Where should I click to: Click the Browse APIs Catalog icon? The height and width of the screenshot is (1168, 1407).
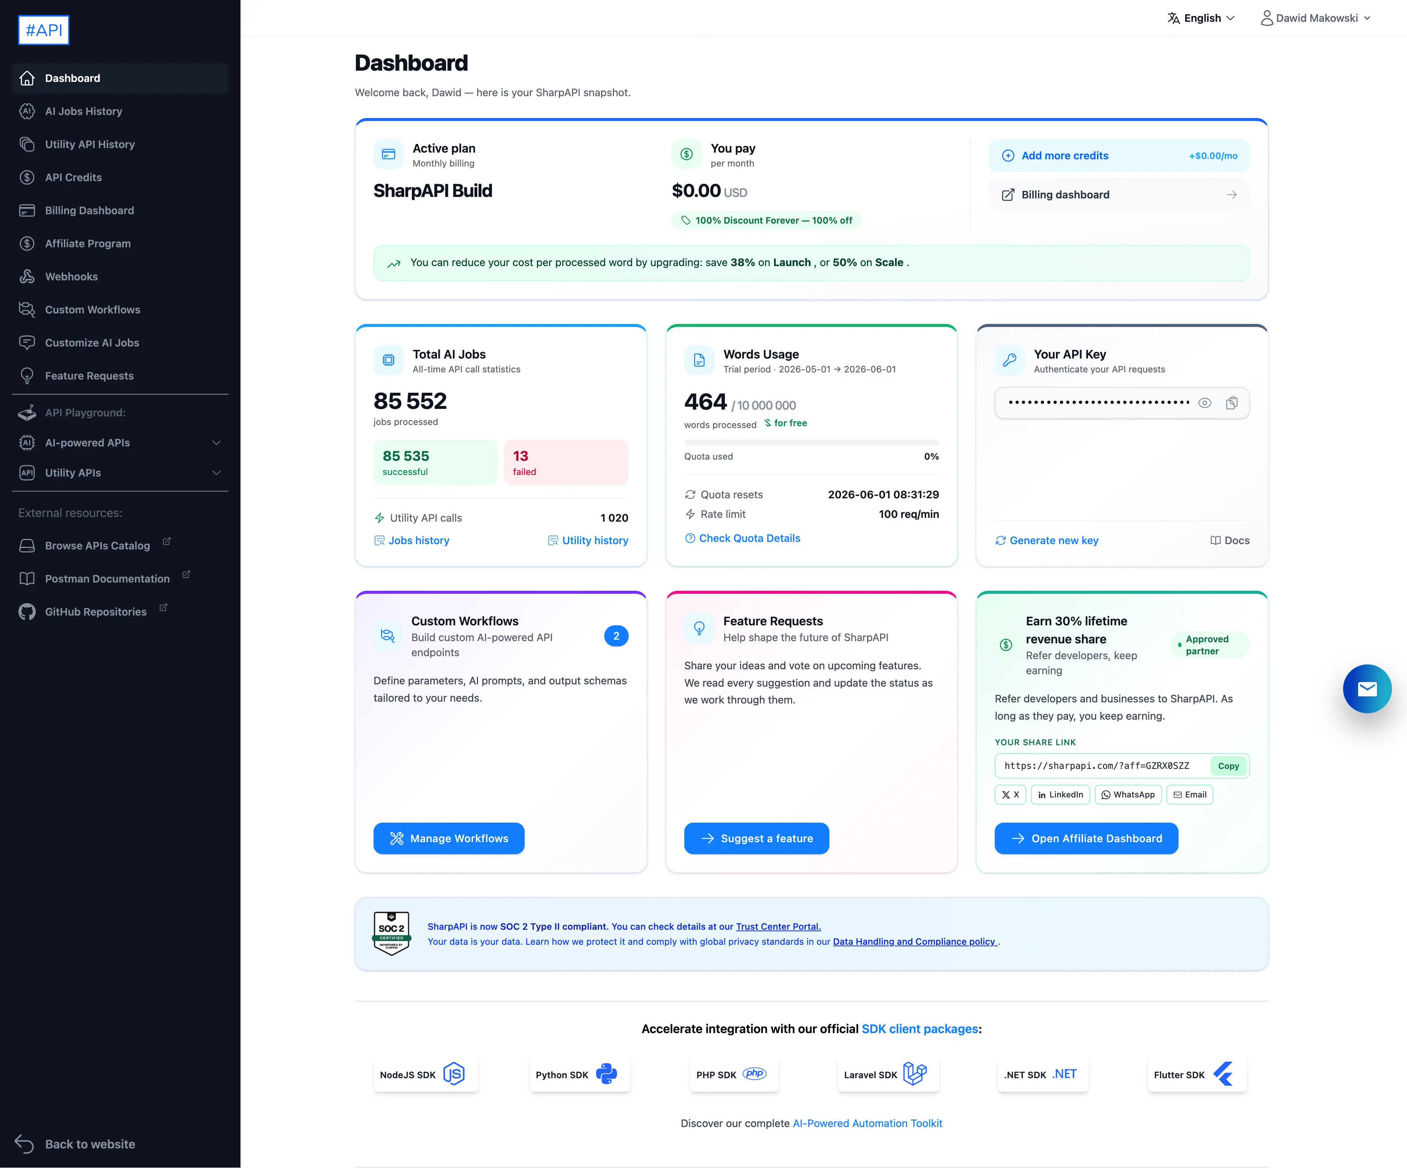[x=27, y=546]
